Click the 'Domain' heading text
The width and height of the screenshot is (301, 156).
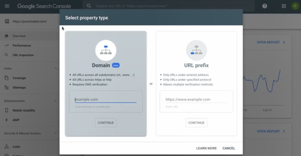(101, 66)
